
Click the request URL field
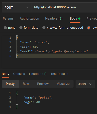click(x=64, y=7)
